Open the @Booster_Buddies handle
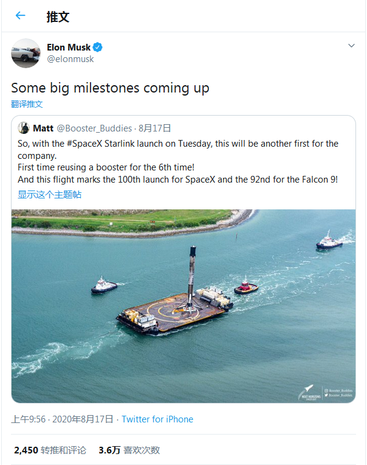This screenshot has width=367, height=465. click(x=94, y=128)
